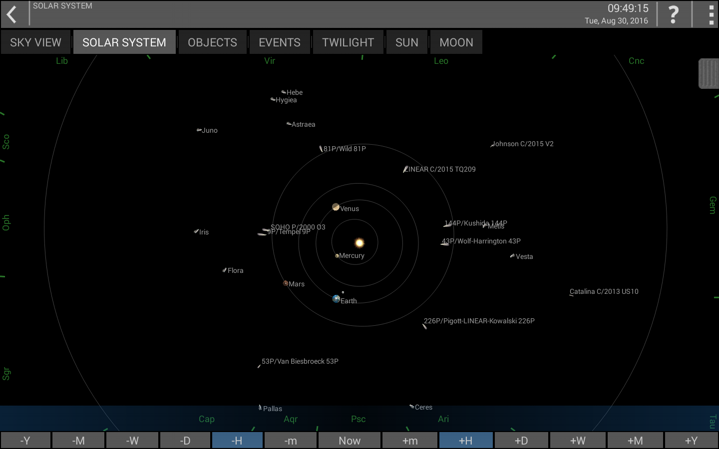Select asteroid Metis label
Image resolution: width=719 pixels, height=449 pixels.
click(x=496, y=226)
